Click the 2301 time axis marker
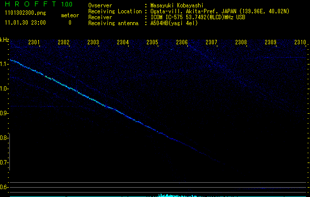This screenshot has height=197, width=310. (34, 42)
